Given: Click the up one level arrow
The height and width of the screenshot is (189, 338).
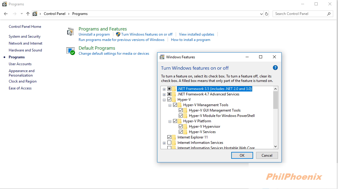Looking at the screenshot, I should [x=28, y=14].
